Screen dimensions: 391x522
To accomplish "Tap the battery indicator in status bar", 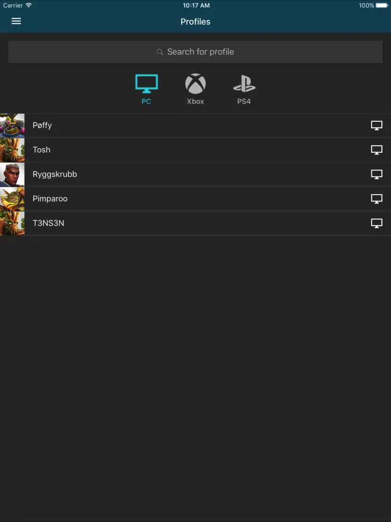I will coord(382,6).
